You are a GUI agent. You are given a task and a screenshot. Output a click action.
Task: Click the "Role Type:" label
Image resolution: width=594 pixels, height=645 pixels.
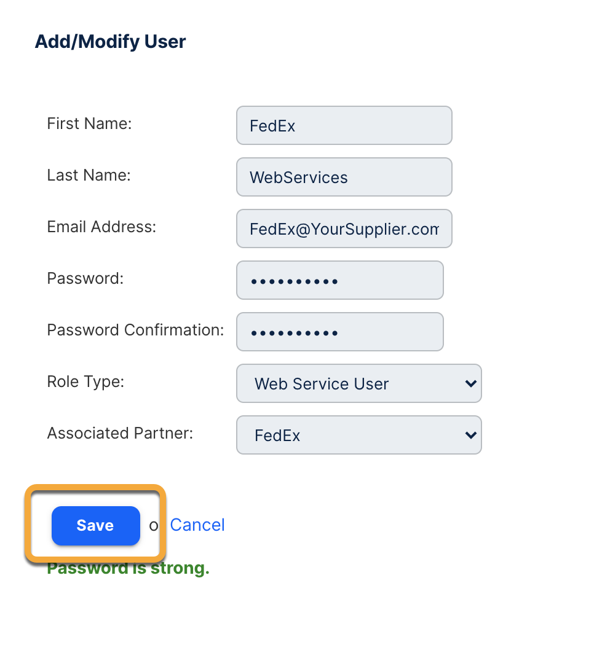(85, 382)
